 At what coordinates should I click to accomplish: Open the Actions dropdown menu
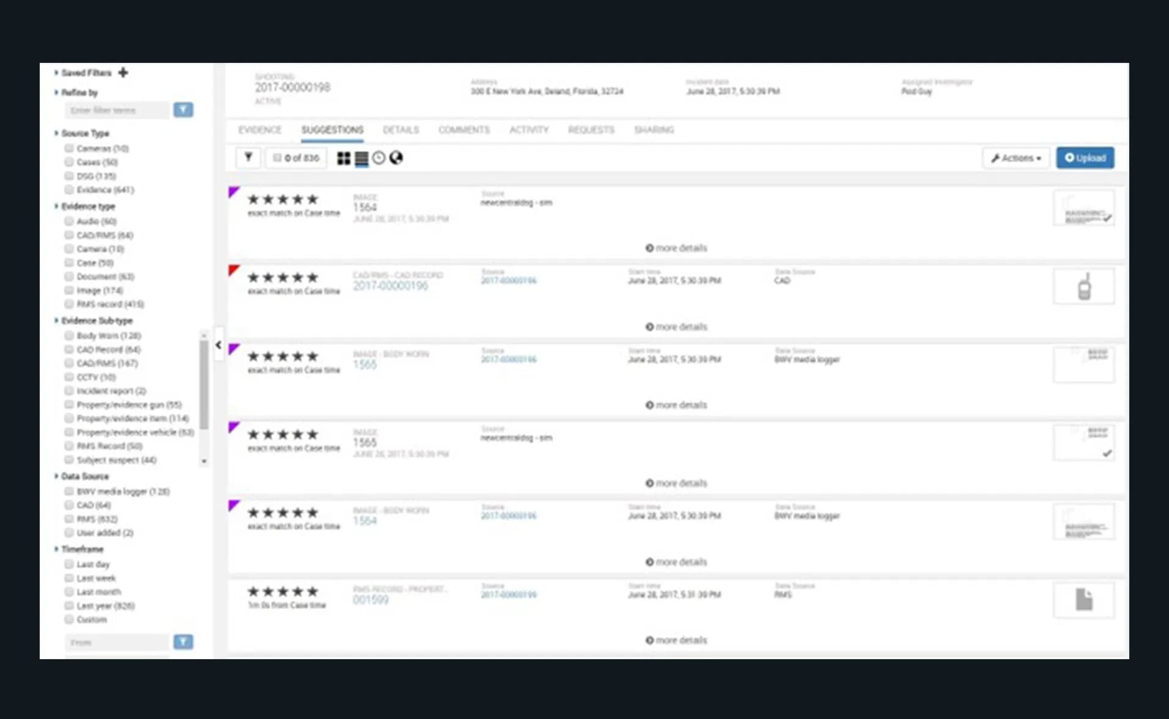click(1016, 158)
